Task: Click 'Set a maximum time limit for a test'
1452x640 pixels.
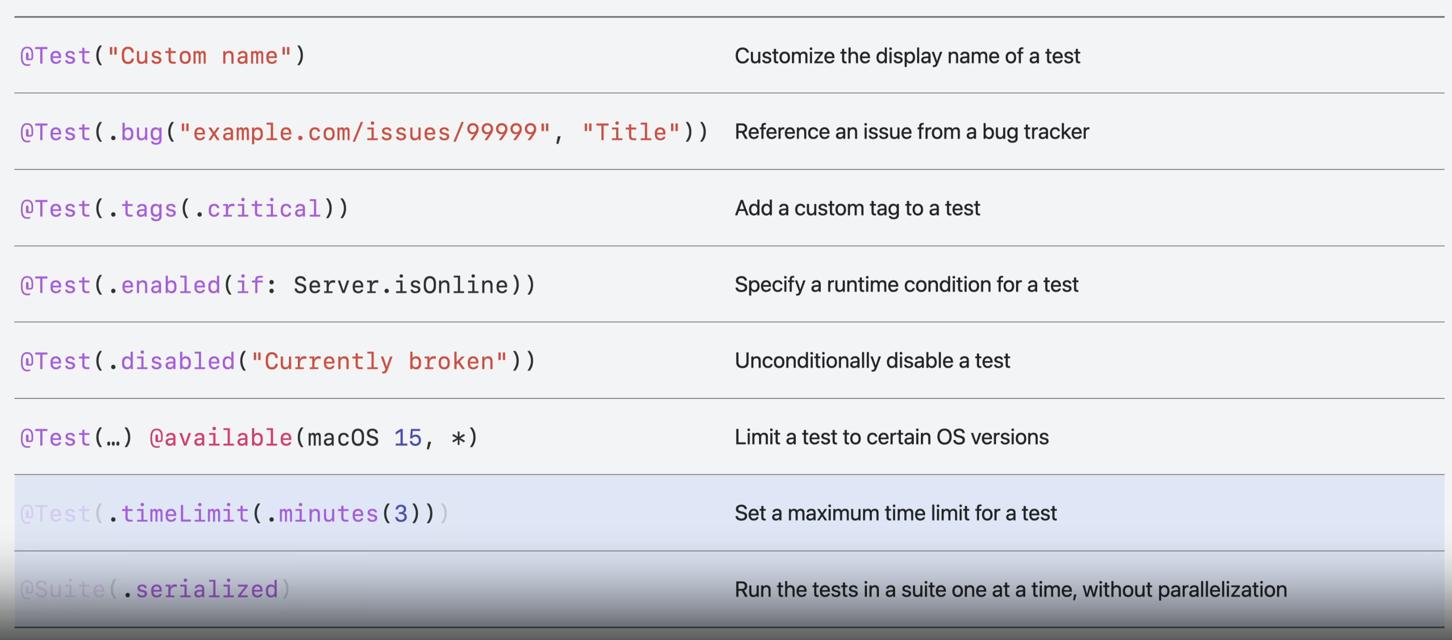Action: [895, 513]
